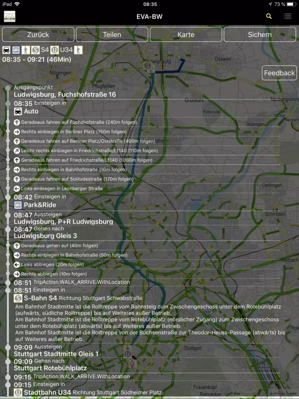
Task: Tap straight arrow for Solitudestraße step
Action: coord(17,179)
